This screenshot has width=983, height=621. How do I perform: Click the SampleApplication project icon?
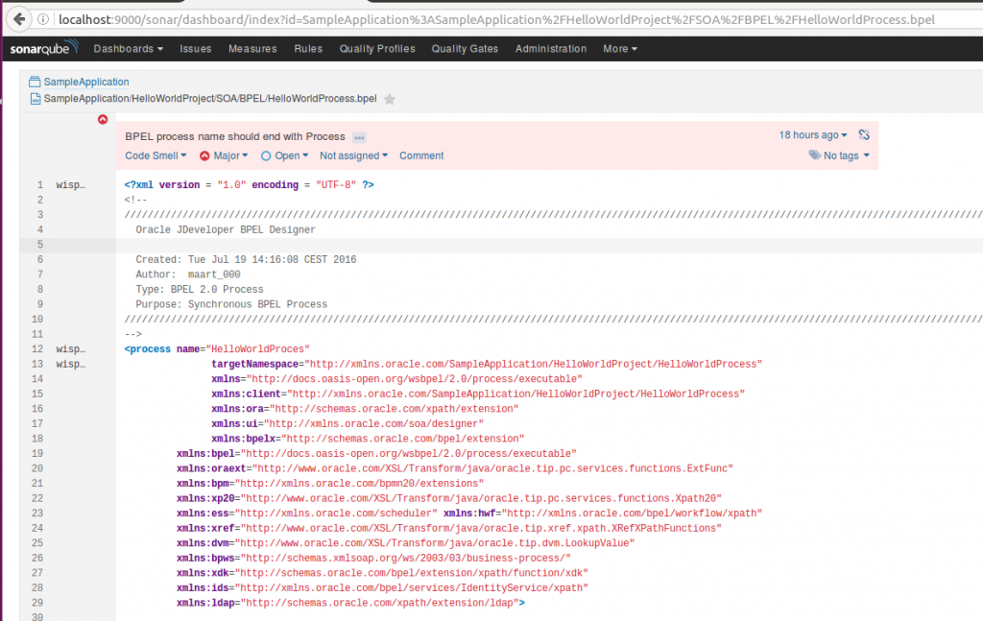[36, 83]
